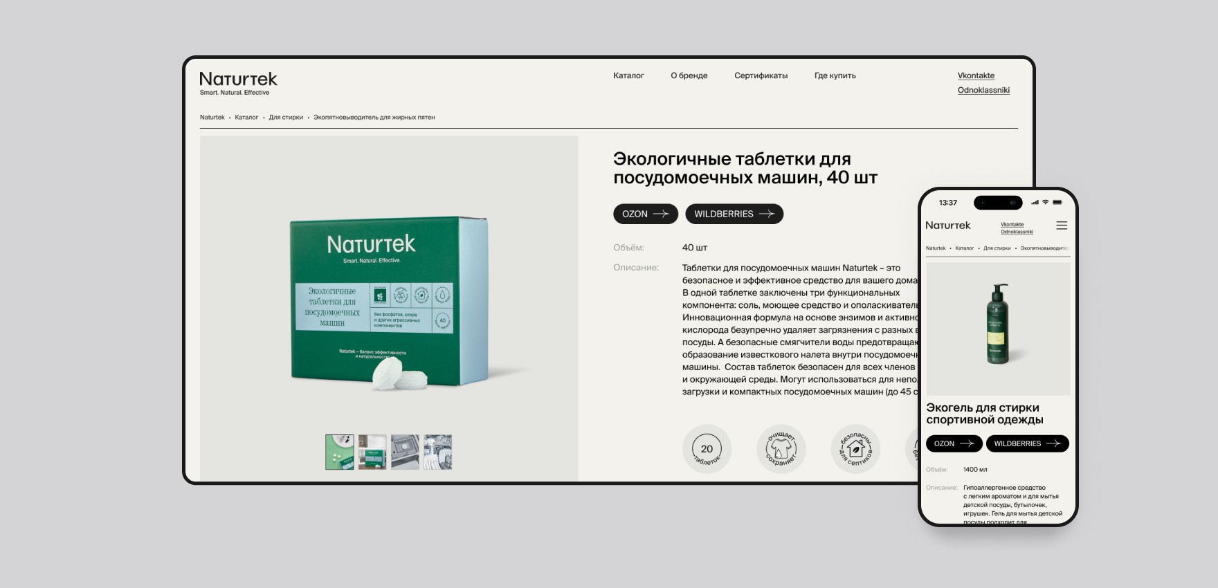This screenshot has height=588, width=1218.
Task: Click the Naturtek breadcrumb on desktop
Action: click(x=212, y=118)
